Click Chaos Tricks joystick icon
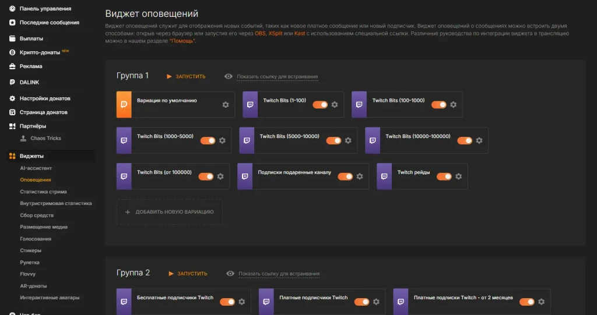The image size is (597, 315). pyautogui.click(x=23, y=139)
